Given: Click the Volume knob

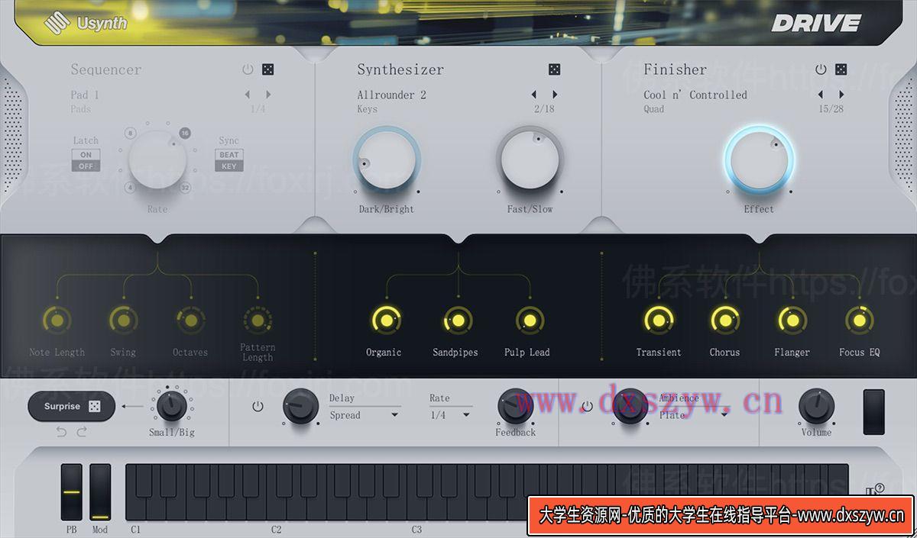Looking at the screenshot, I should point(816,406).
